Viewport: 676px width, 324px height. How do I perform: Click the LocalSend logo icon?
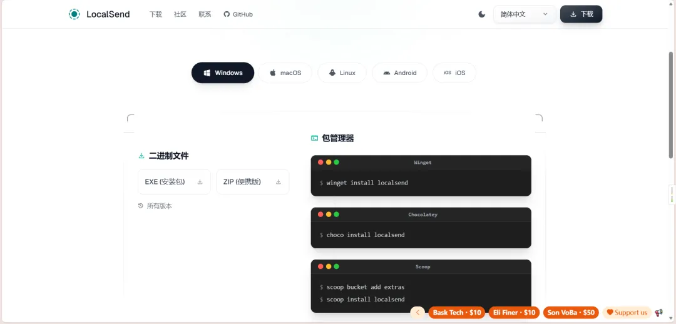click(74, 14)
